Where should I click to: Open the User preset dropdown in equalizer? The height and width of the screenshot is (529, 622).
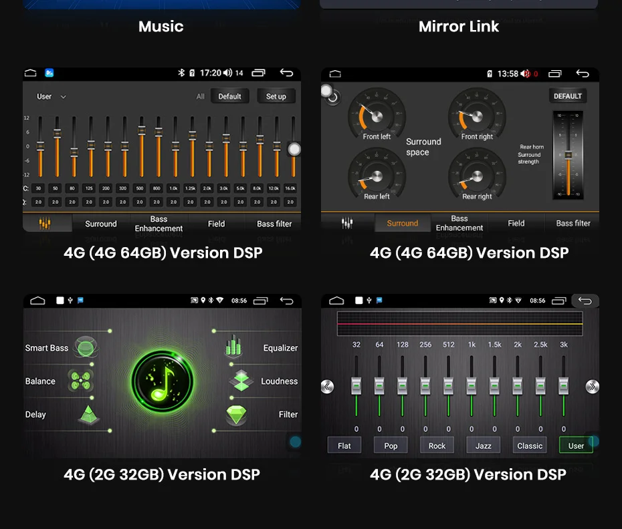pyautogui.click(x=51, y=97)
